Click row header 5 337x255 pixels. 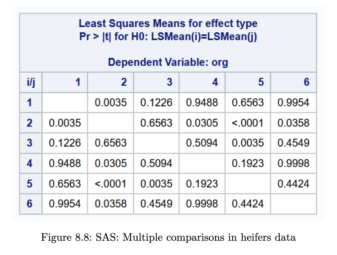pos(30,183)
